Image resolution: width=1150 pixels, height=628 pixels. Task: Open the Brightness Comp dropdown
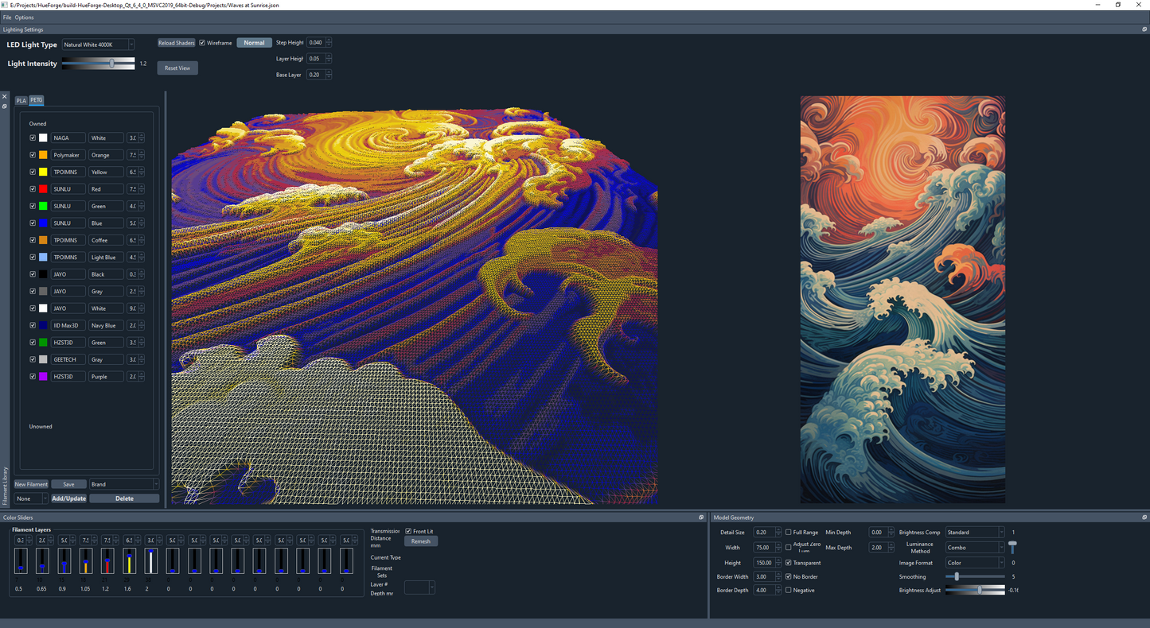click(x=974, y=532)
